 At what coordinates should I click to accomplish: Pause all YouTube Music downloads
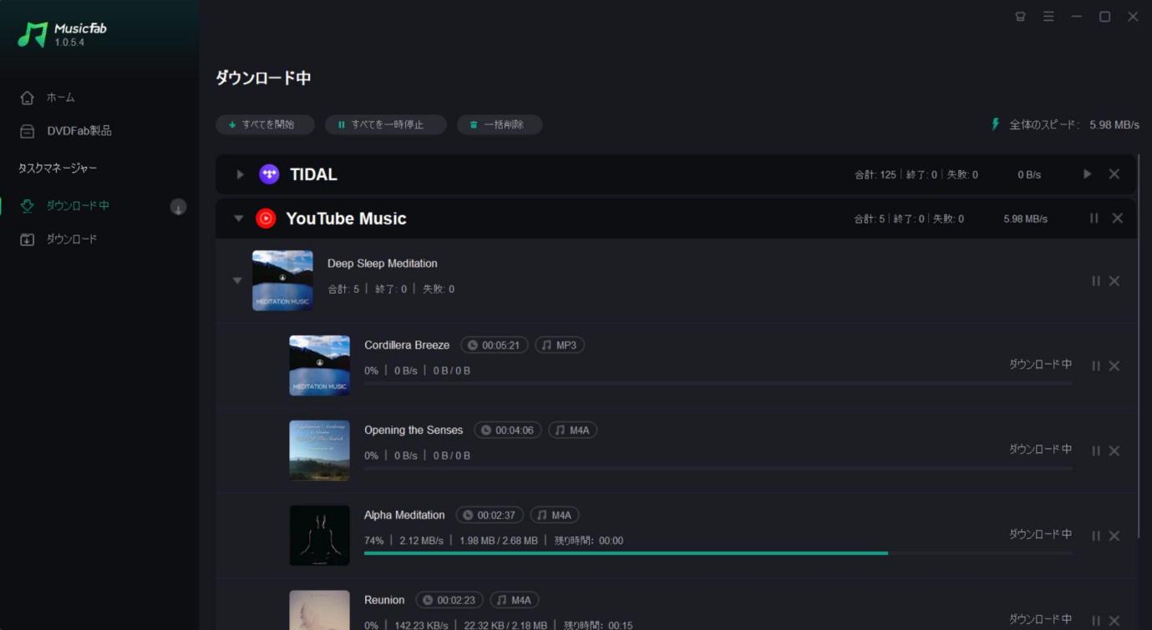tap(1094, 219)
